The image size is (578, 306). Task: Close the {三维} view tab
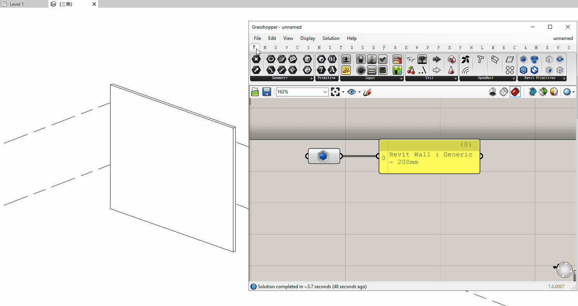click(94, 4)
